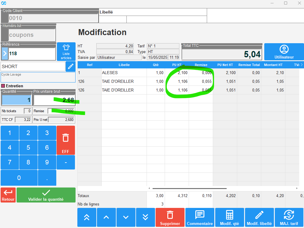
Task: Sort by the Remise column header
Action: pos(201,65)
